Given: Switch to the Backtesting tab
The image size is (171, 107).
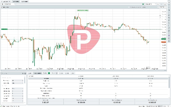Looking at the screenshot, I should 16,1.
